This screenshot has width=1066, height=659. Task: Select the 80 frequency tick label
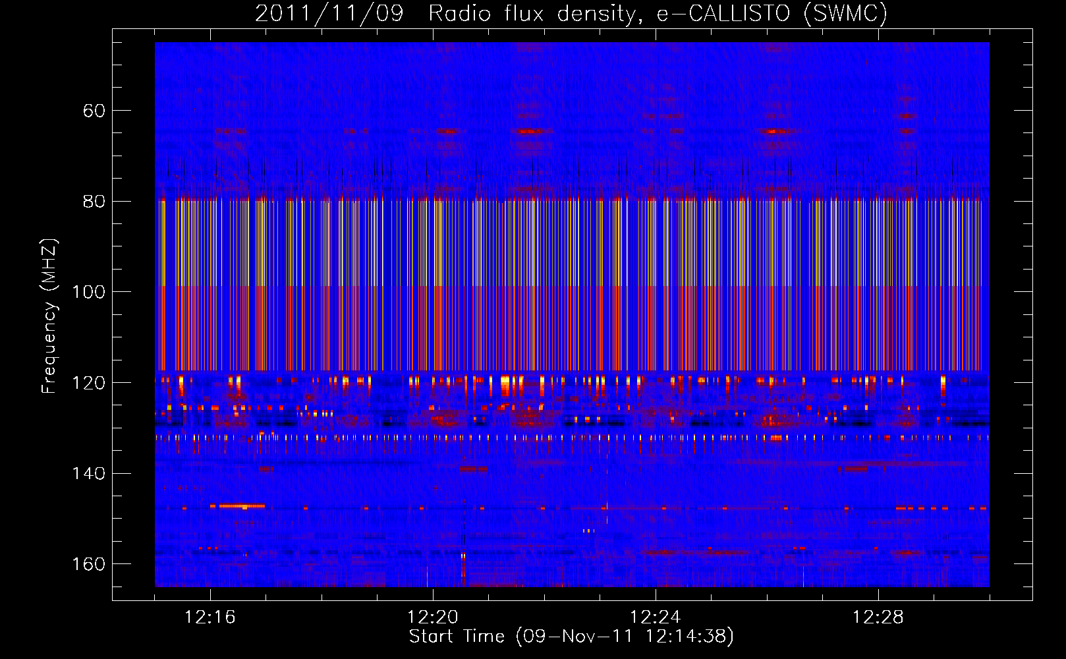(x=94, y=201)
